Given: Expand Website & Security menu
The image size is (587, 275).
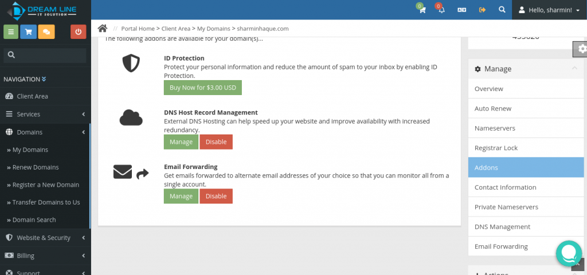Looking at the screenshot, I should coord(45,238).
